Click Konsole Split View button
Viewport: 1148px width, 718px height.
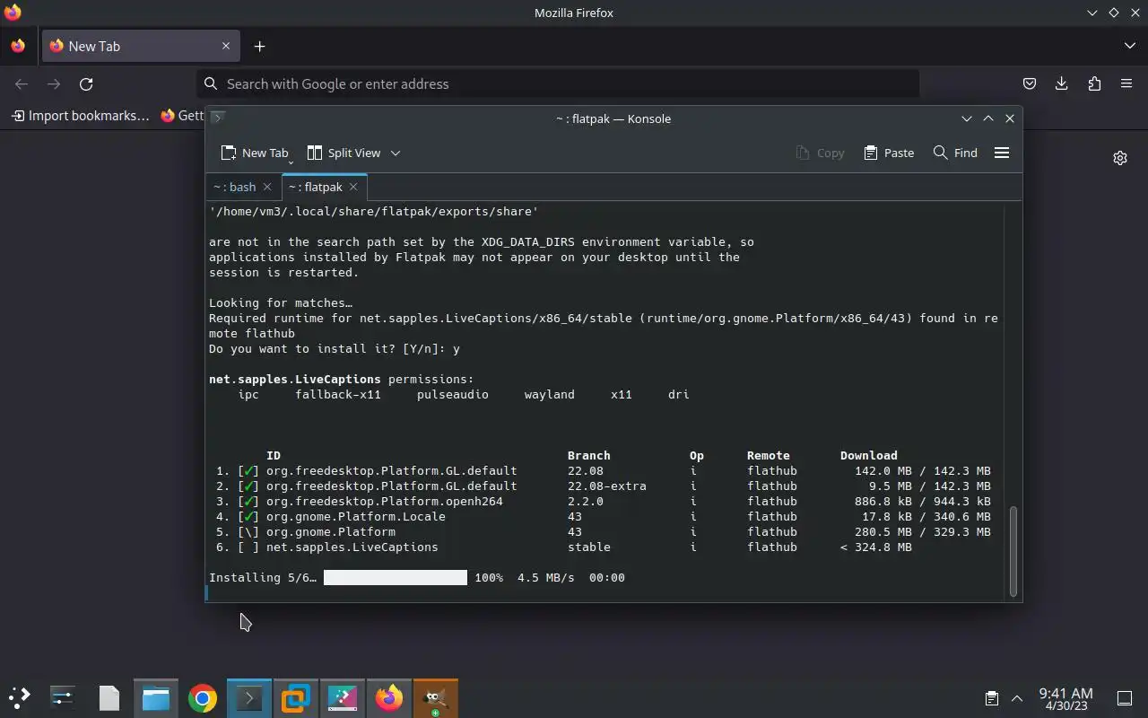tap(344, 153)
